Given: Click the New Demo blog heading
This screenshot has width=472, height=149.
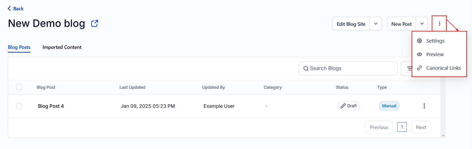Looking at the screenshot, I should 46,23.
